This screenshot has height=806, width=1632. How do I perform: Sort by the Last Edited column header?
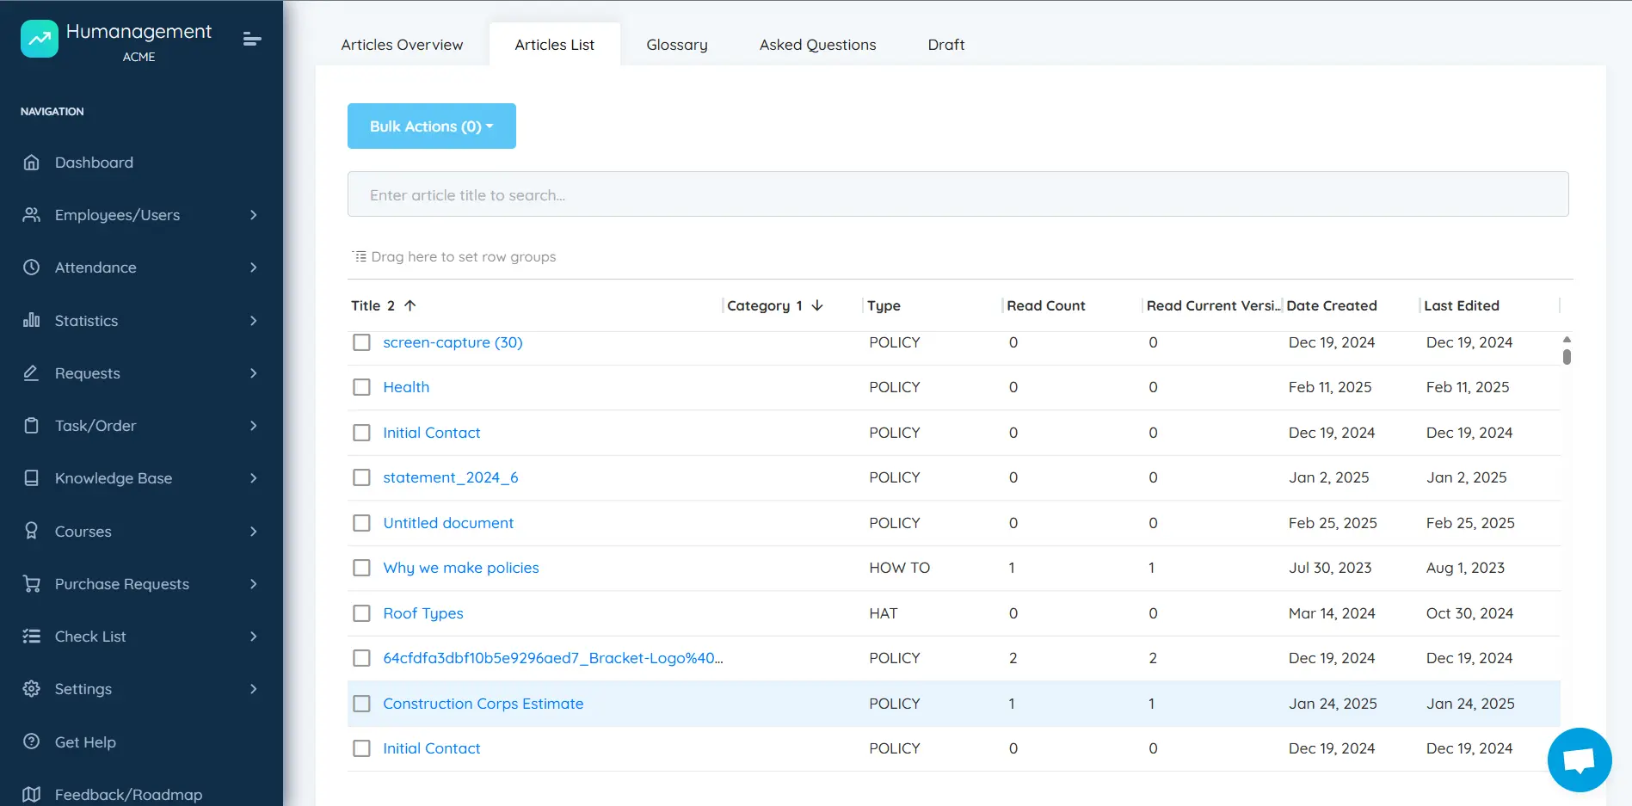(x=1462, y=305)
